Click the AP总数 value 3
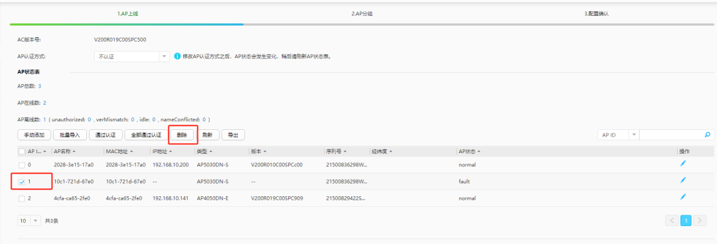Viewport: 717px width, 244px height. pyautogui.click(x=40, y=86)
